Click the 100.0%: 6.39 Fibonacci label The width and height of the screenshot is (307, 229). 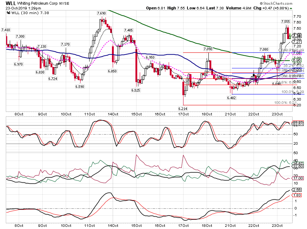[x=293, y=92]
